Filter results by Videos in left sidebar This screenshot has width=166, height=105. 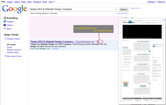tap(10, 25)
